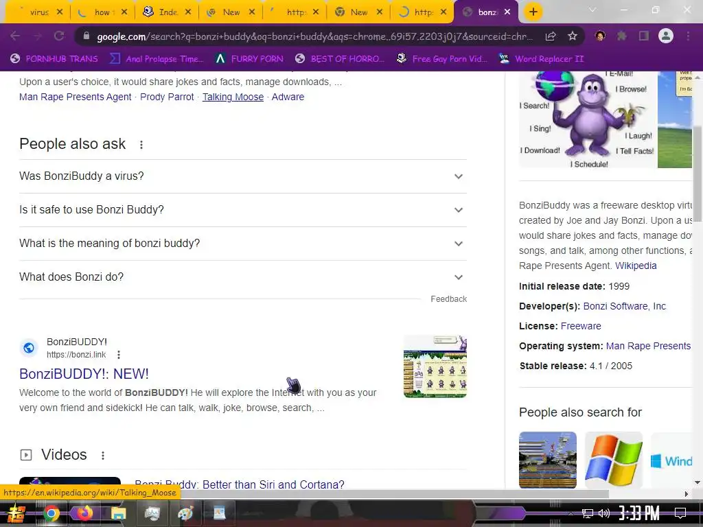
Task: Open the "Word Replacer II" bookmark
Action: coord(541,59)
